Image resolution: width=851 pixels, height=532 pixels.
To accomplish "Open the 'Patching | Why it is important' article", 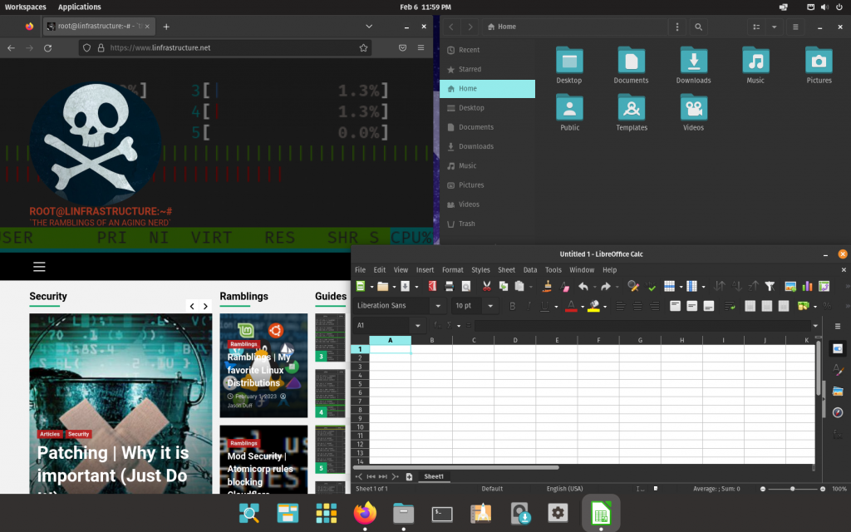I will click(x=113, y=464).
